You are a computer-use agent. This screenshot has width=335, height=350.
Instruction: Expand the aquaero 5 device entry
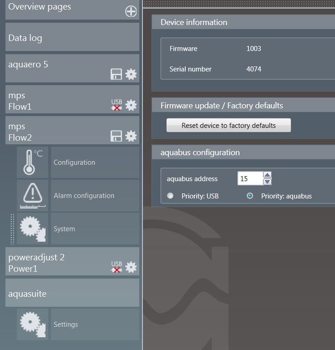click(72, 68)
